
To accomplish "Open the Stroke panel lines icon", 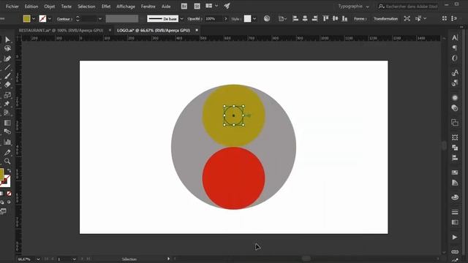I will point(455,212).
